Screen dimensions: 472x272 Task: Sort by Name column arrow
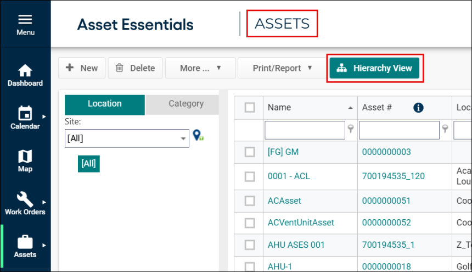click(350, 108)
